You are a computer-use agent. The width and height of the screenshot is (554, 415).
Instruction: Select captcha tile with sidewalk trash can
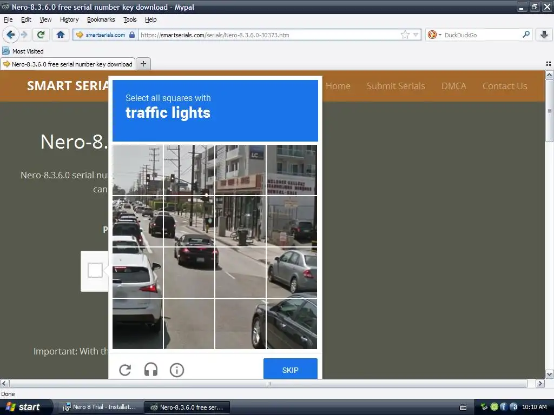tap(240, 221)
